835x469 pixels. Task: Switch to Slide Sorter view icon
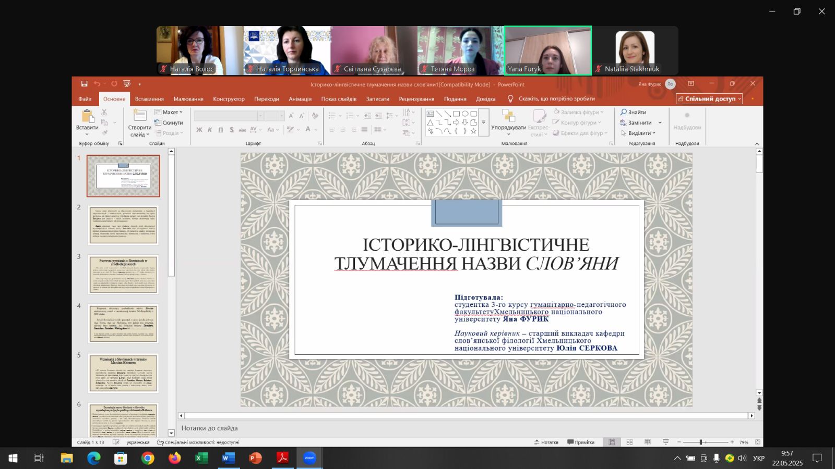pyautogui.click(x=629, y=442)
